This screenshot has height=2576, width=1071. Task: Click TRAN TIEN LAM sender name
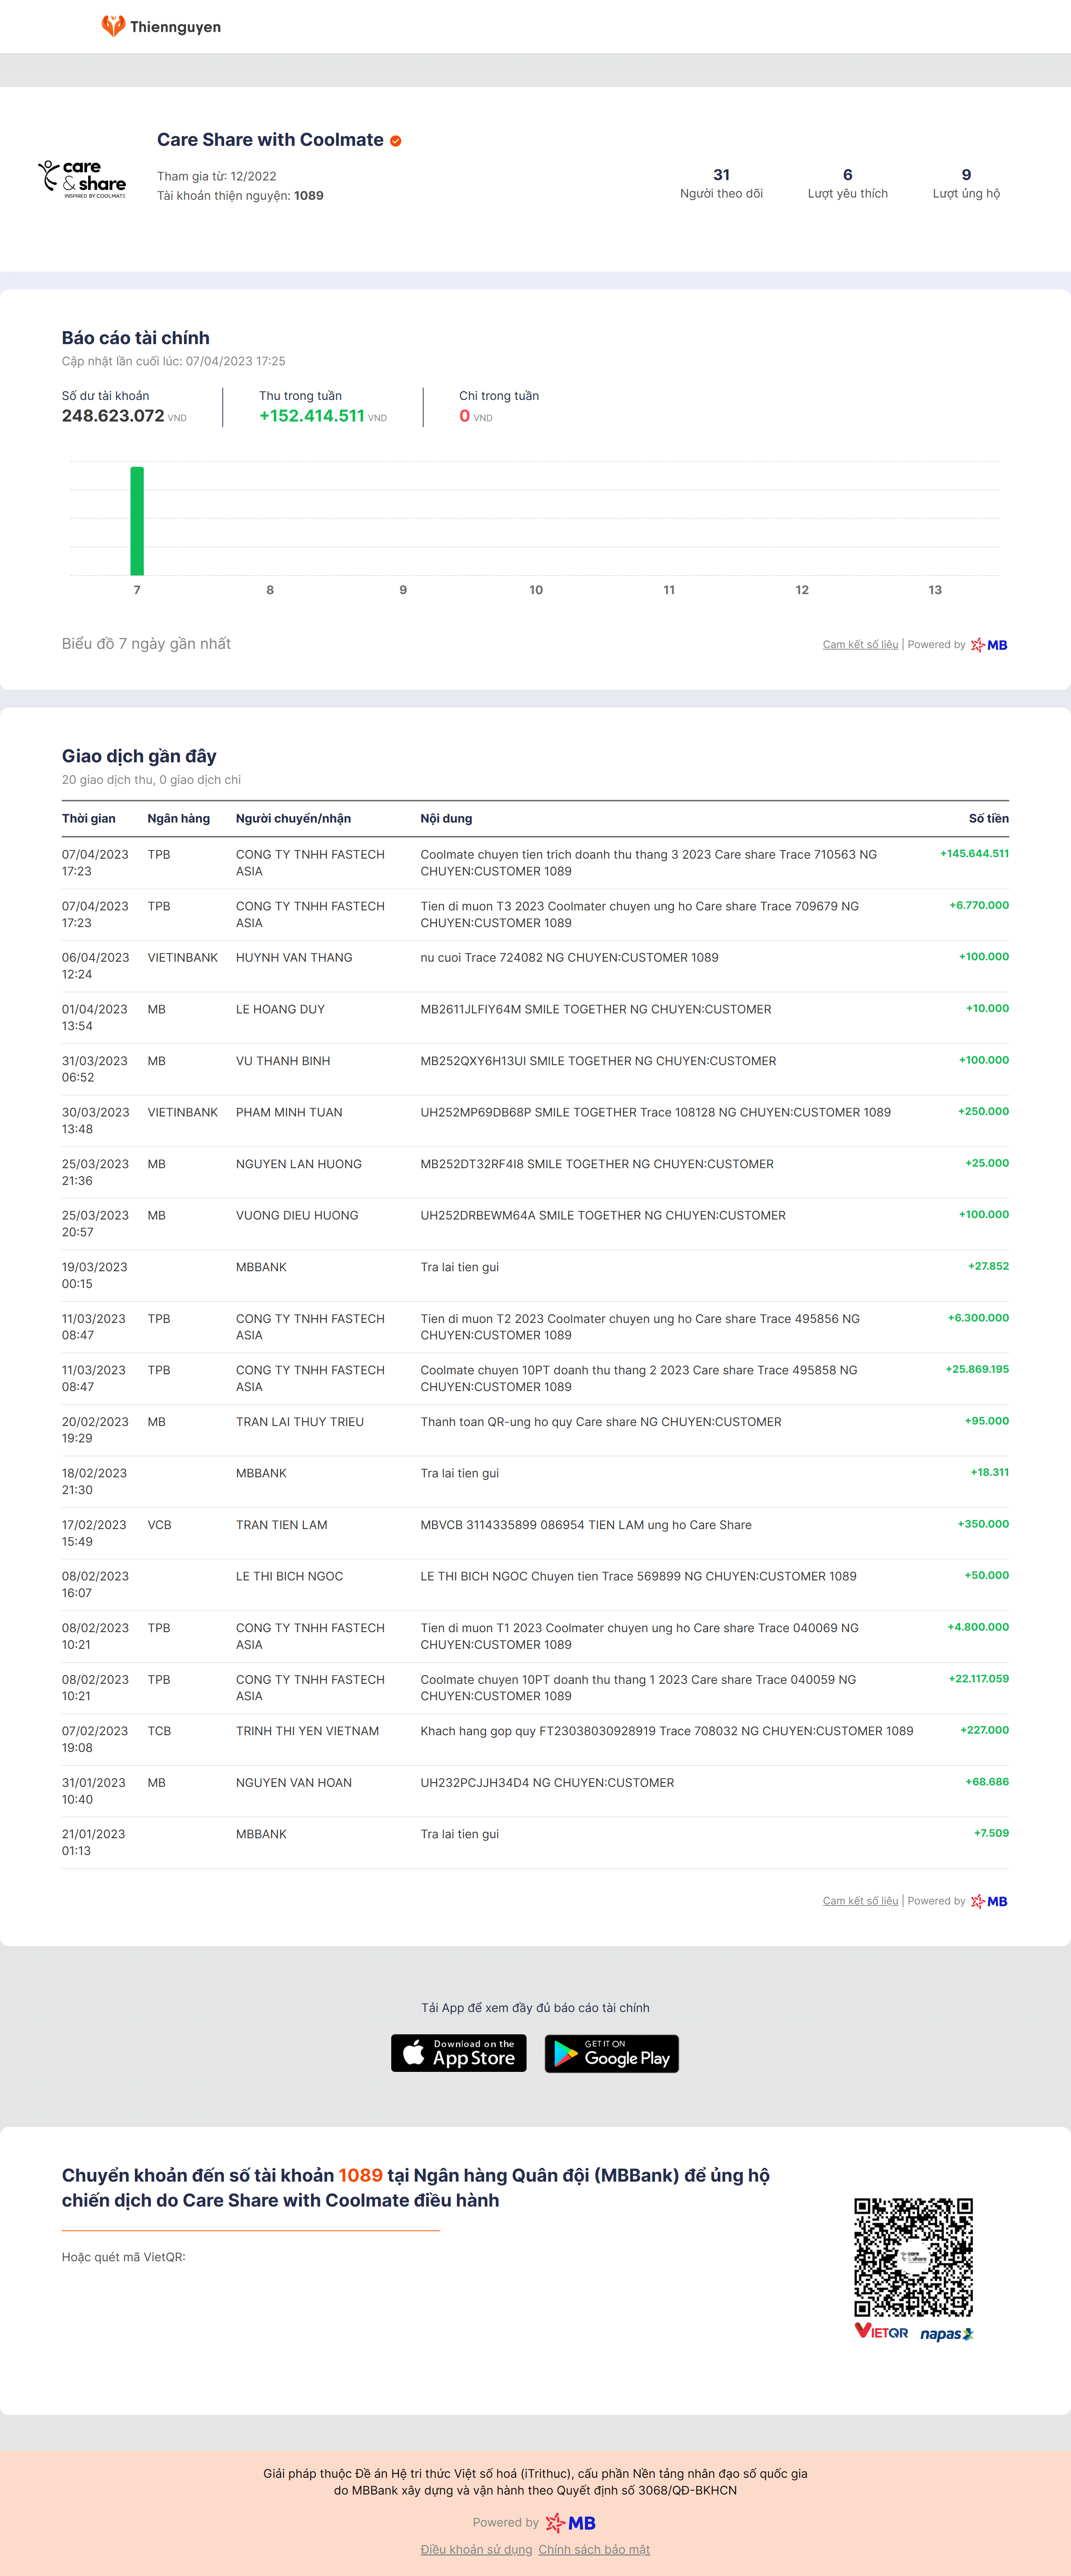[x=282, y=1525]
